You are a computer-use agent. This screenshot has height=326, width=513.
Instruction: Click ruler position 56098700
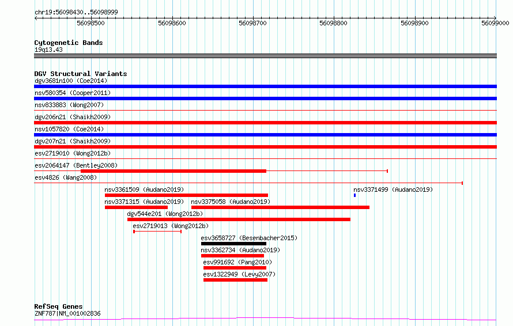pyautogui.click(x=252, y=23)
